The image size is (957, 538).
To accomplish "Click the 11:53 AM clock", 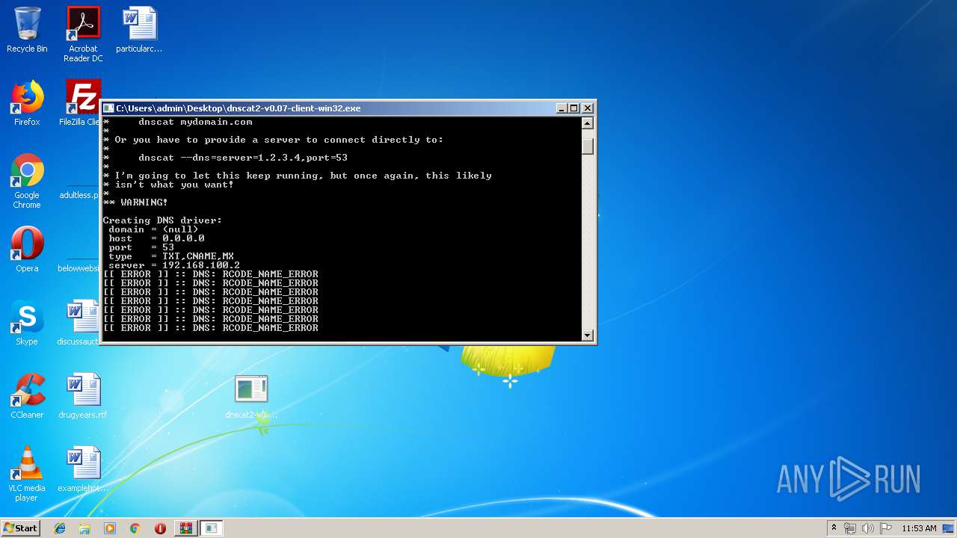I will [919, 528].
